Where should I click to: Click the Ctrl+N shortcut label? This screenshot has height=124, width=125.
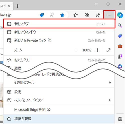(x=100, y=32)
